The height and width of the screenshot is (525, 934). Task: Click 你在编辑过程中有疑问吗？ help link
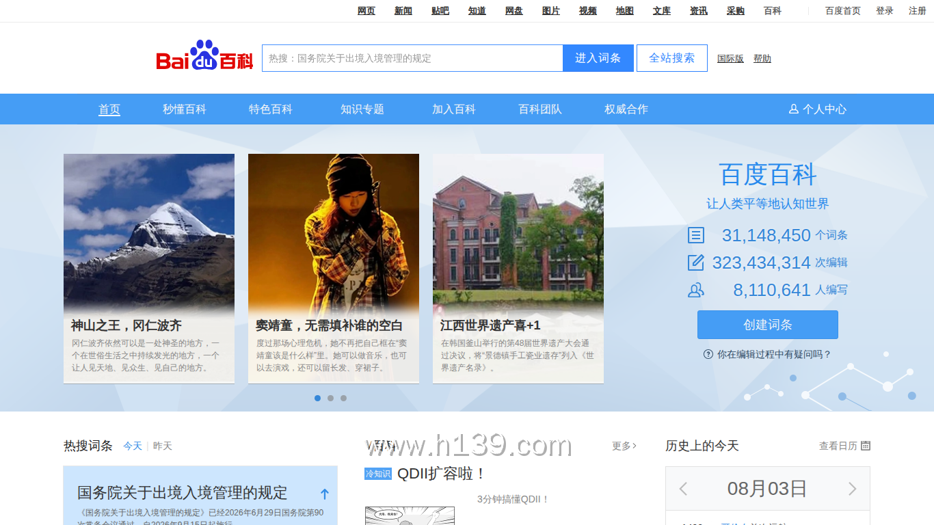click(x=774, y=354)
